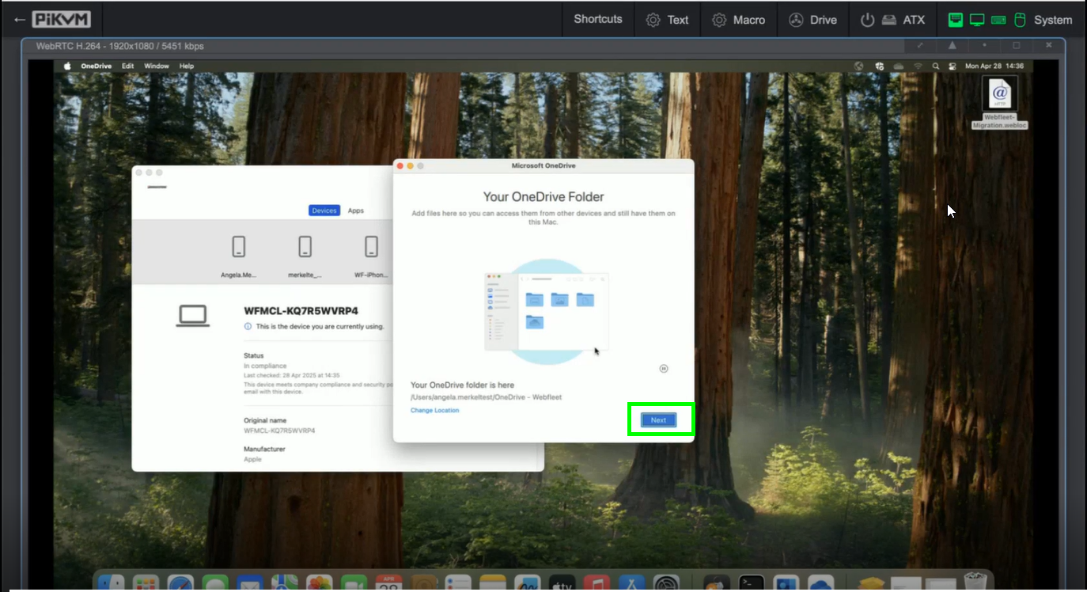Click the WFMCL-KQ7R5WVRP4 device name heading
Image resolution: width=1087 pixels, height=592 pixels.
coord(301,311)
